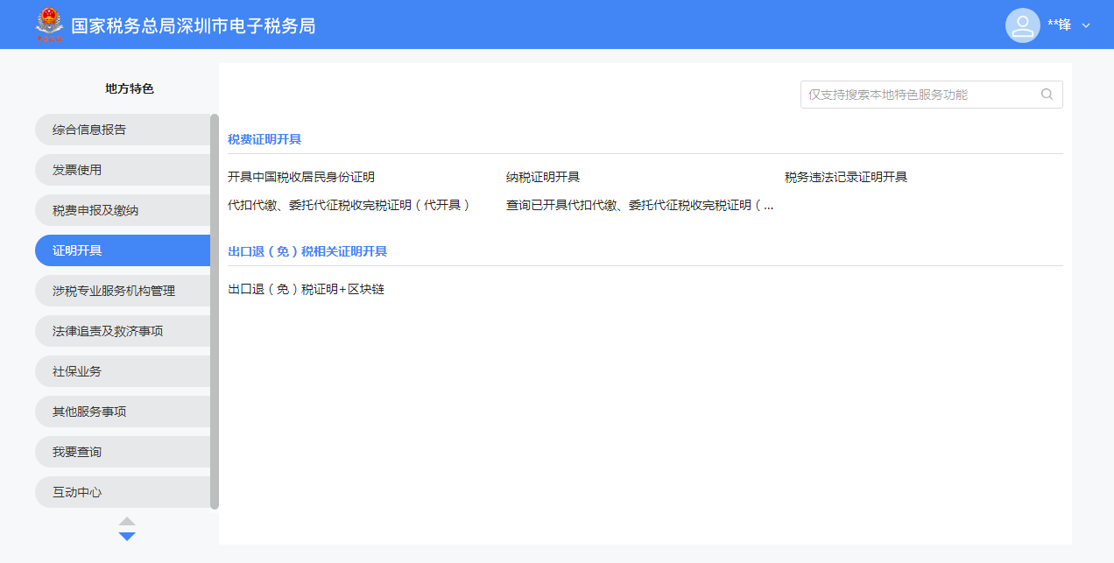
Task: Click the gray up arrow below sidebar
Action: (127, 521)
